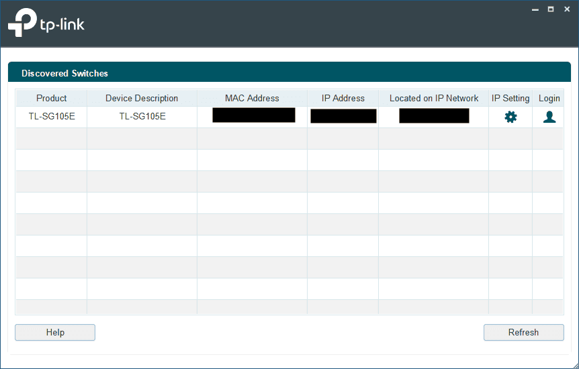The height and width of the screenshot is (369, 579).
Task: Click the MAC Address column header
Action: click(x=252, y=98)
